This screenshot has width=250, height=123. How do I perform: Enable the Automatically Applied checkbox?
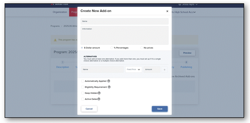pyautogui.click(x=82, y=81)
